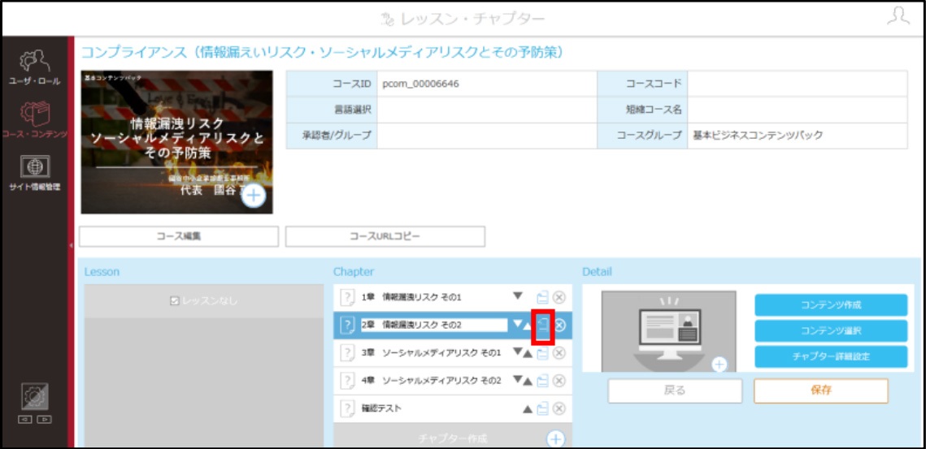Delete the 1章 chapter
Screen dimensions: 926x449
point(559,297)
